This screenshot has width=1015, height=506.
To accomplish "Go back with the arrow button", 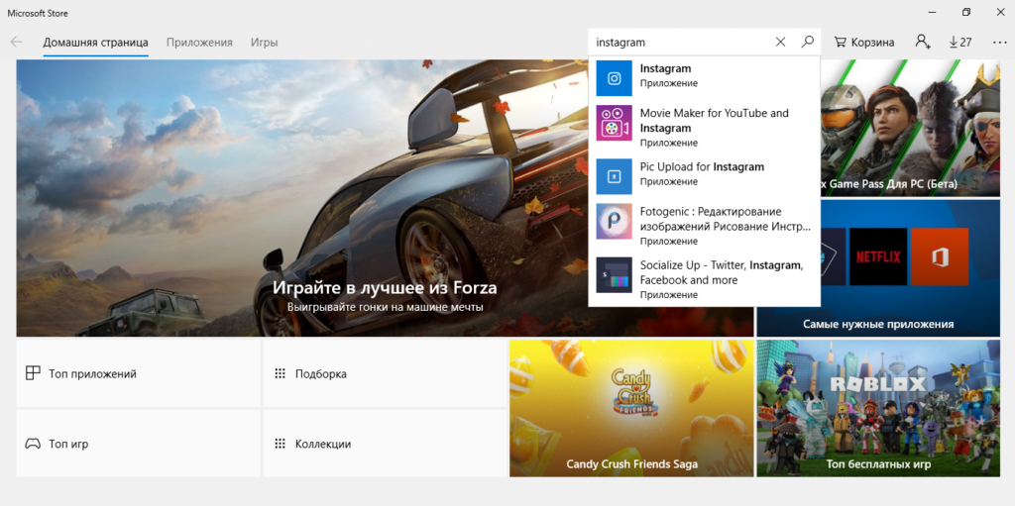I will (16, 42).
